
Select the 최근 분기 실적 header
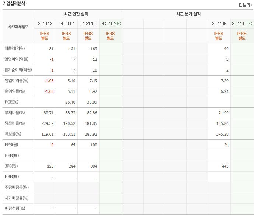click(x=188, y=14)
